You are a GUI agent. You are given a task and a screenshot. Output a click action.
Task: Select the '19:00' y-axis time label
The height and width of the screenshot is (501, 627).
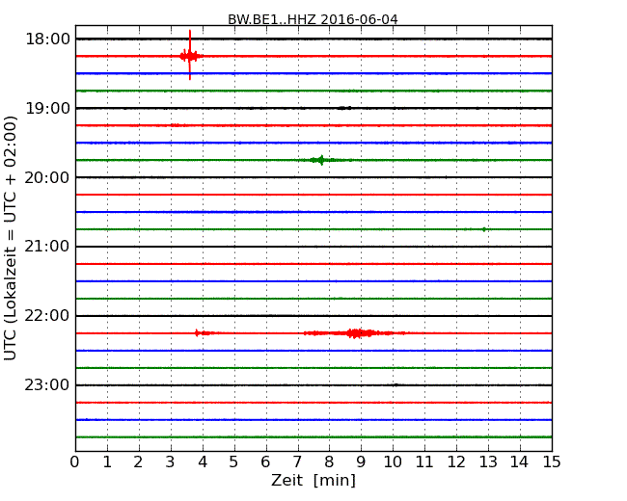tap(47, 108)
